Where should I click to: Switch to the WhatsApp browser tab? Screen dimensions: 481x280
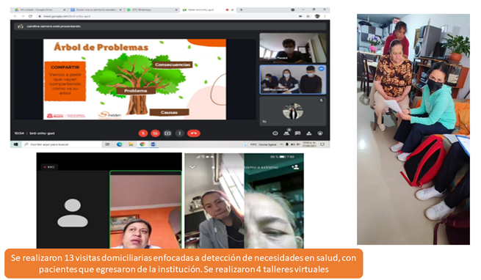pyautogui.click(x=152, y=10)
